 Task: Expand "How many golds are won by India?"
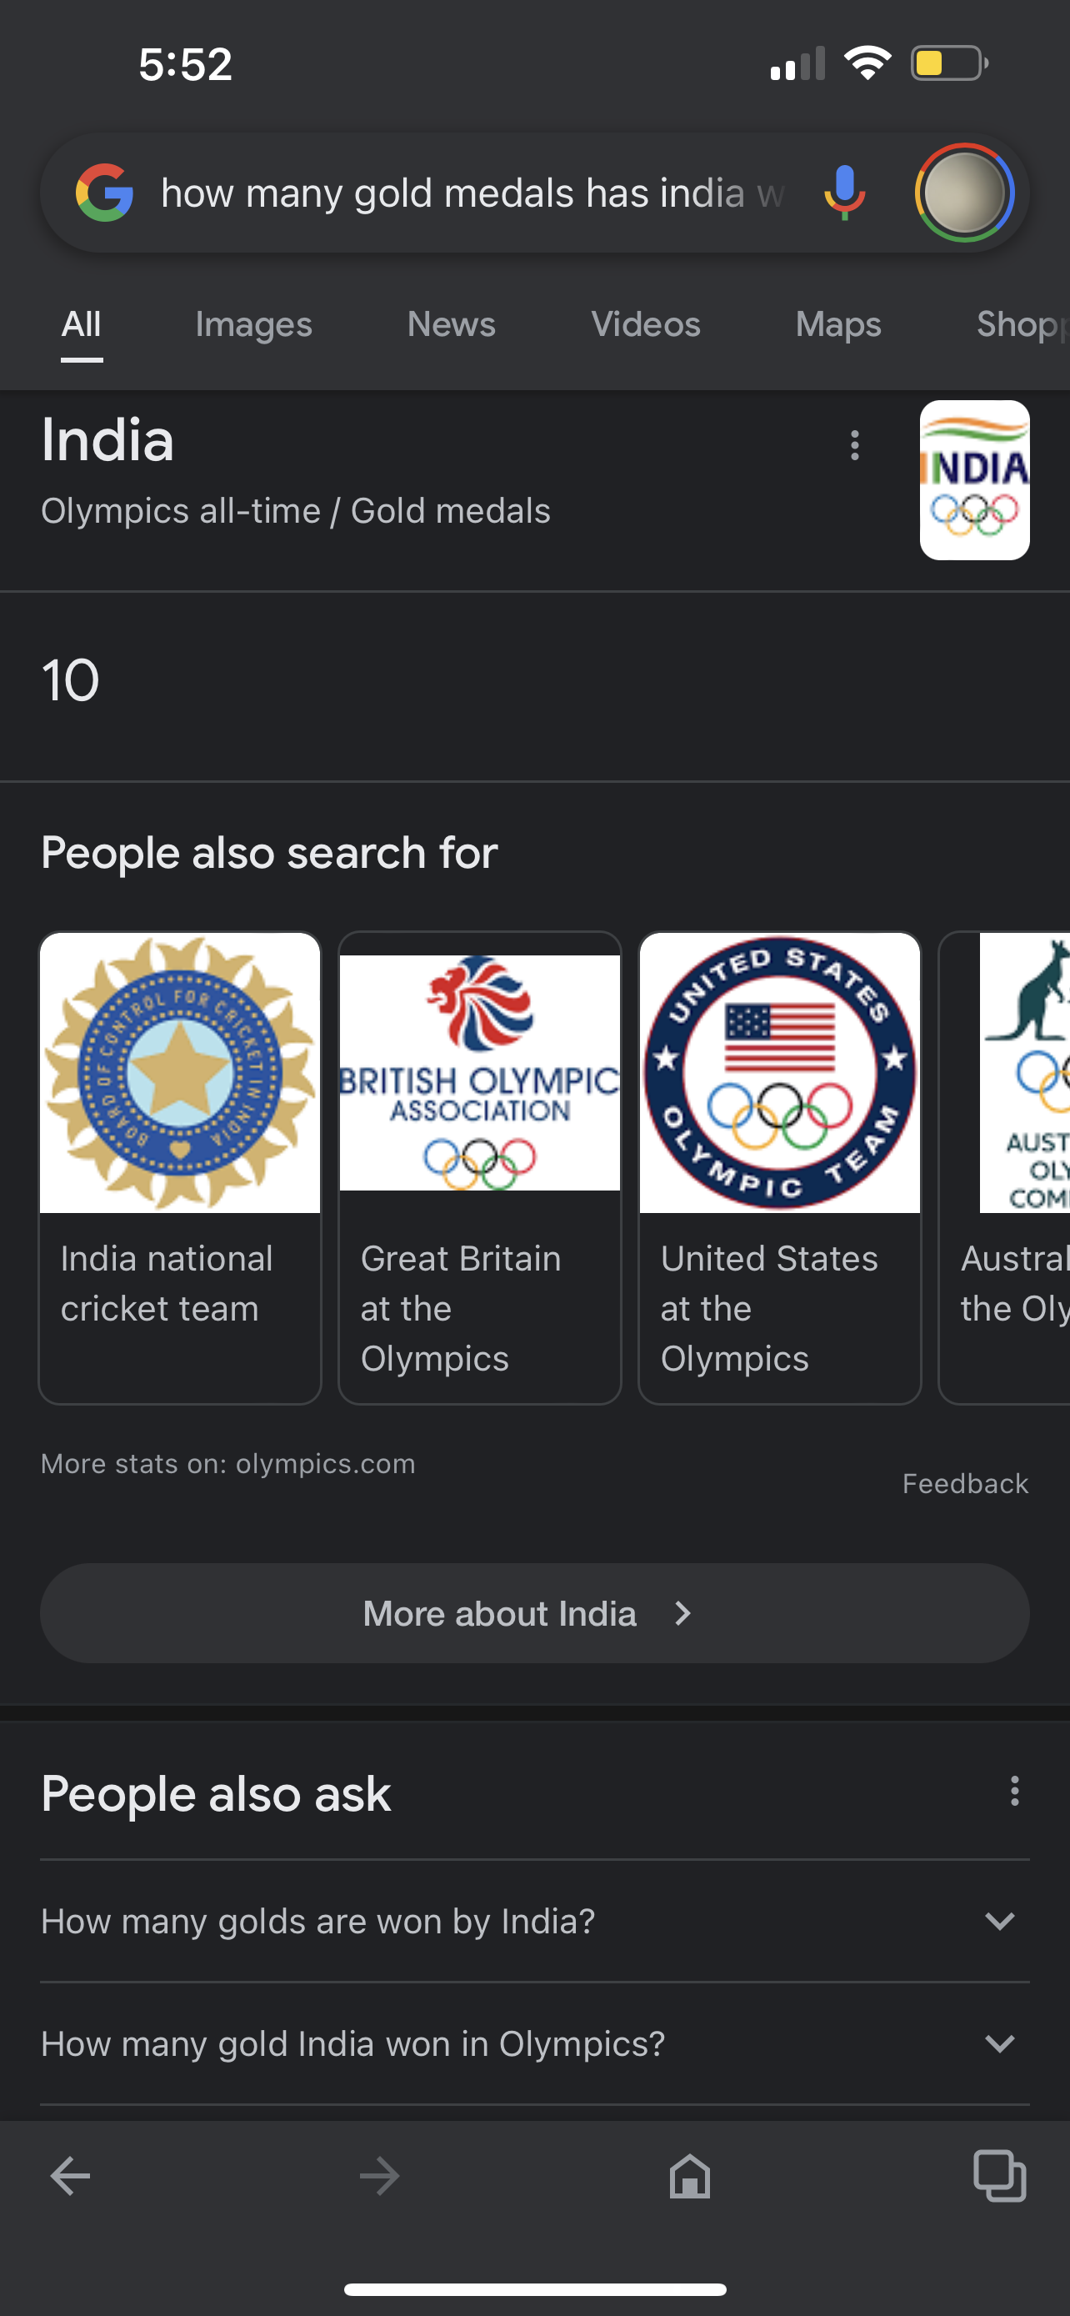pos(534,1922)
